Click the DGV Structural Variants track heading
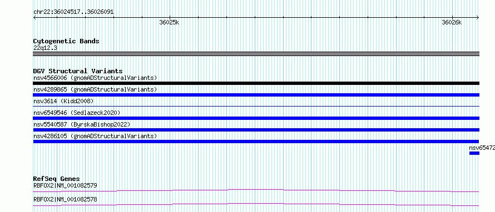The image size is (495, 212). (78, 71)
